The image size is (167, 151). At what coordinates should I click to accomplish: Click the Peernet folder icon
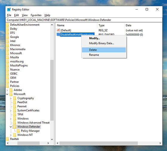[x=15, y=106]
